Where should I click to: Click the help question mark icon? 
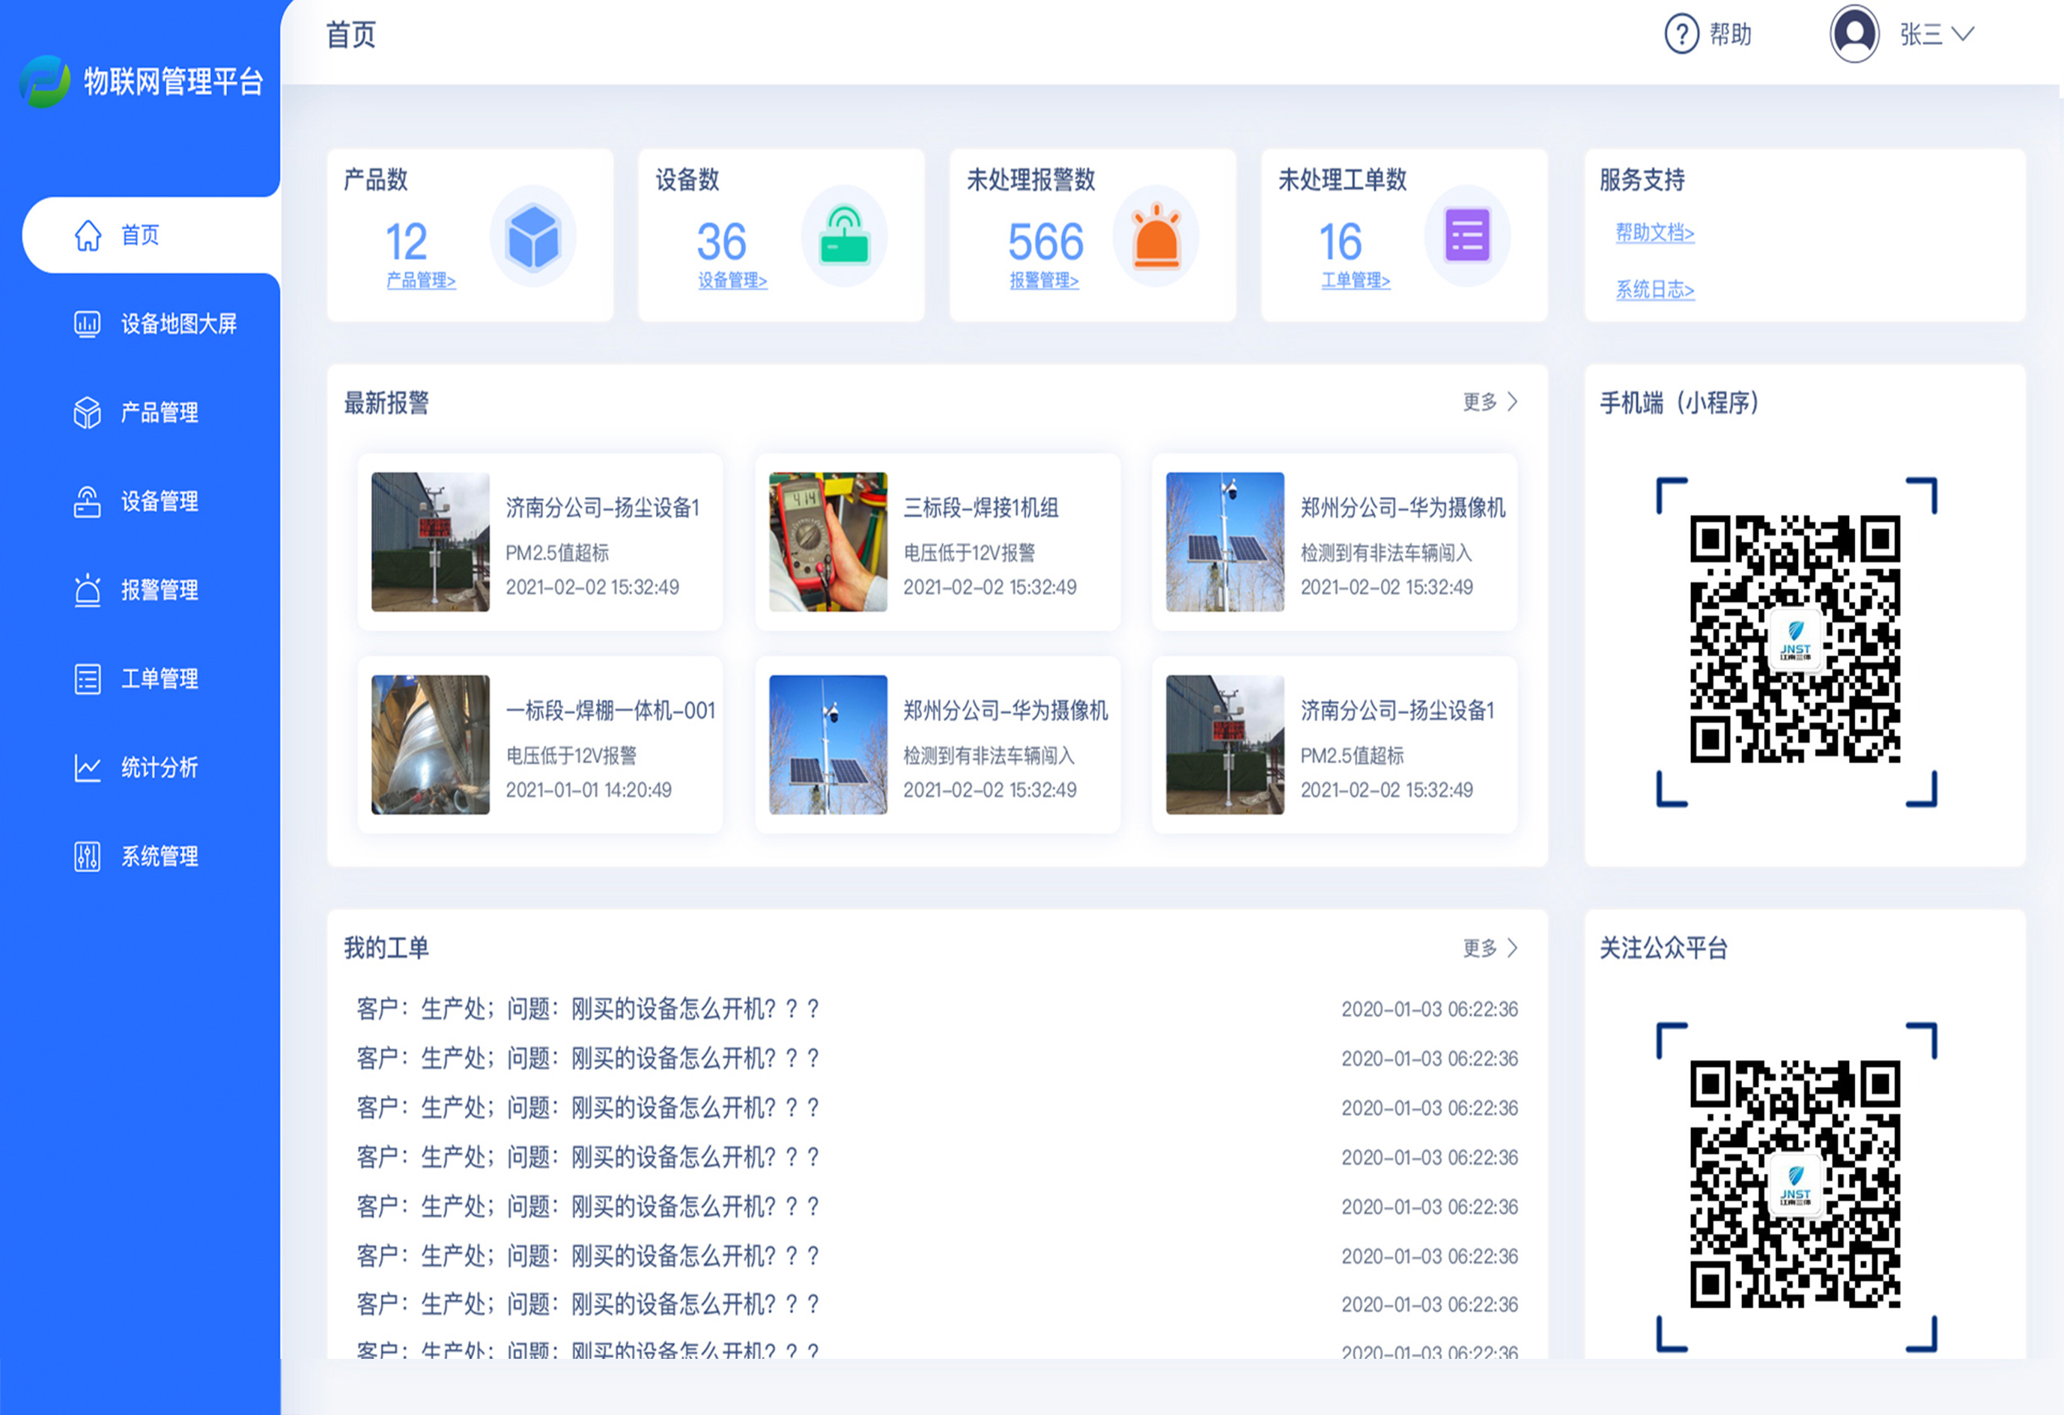[1681, 34]
